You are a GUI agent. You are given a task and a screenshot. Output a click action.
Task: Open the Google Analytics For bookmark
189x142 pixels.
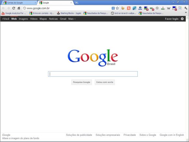(14, 13)
